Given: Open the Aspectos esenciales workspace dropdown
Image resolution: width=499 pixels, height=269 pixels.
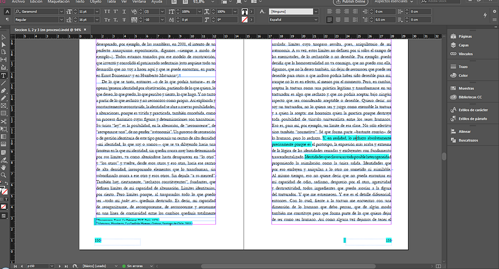Looking at the screenshot, I should (394, 2).
